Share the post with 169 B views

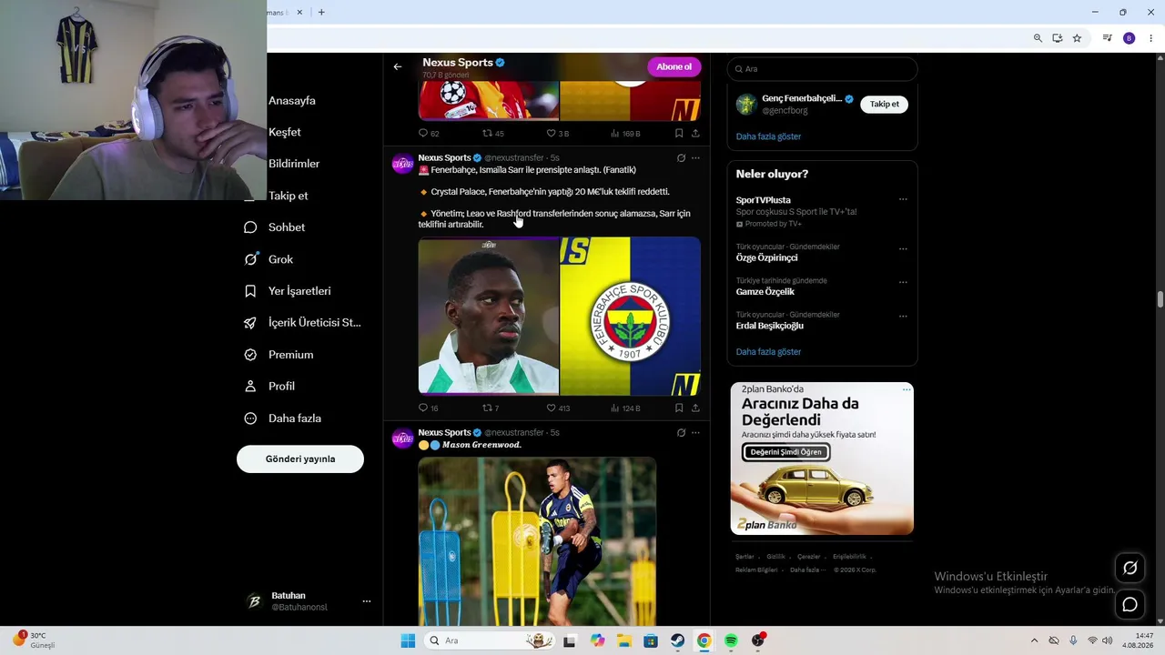[x=695, y=133]
